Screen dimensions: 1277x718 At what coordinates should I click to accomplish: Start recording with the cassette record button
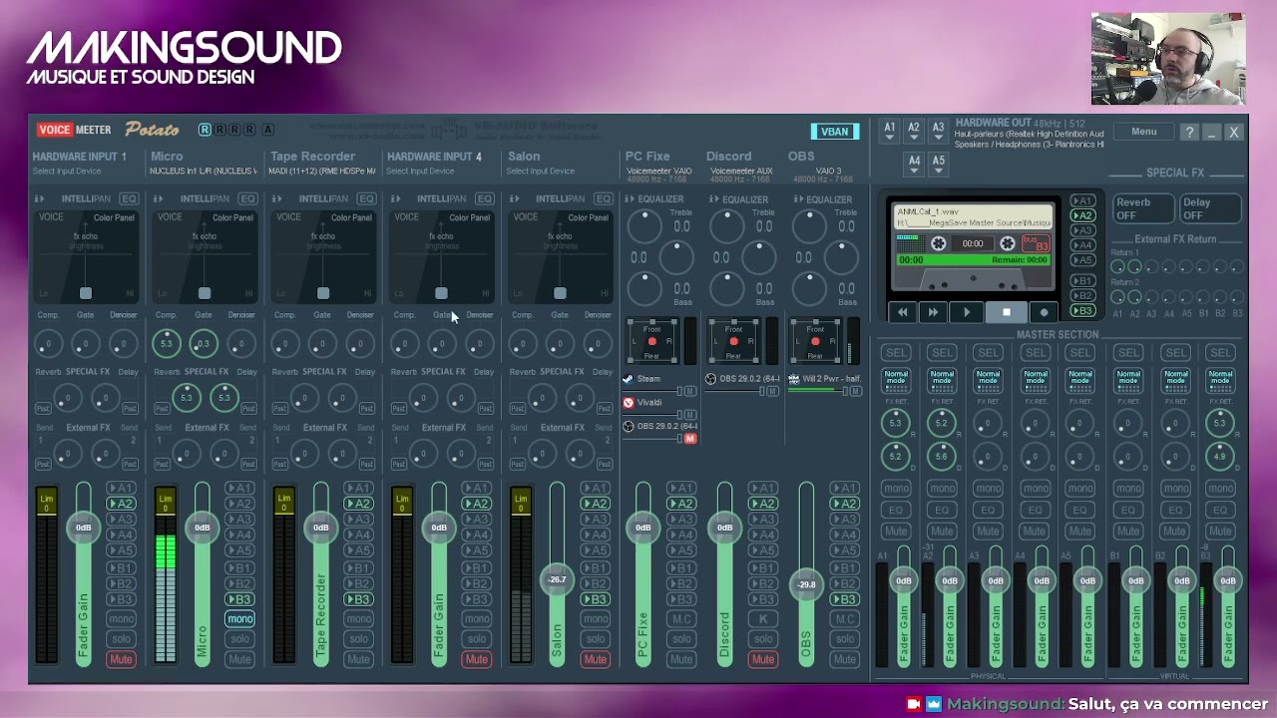1045,312
